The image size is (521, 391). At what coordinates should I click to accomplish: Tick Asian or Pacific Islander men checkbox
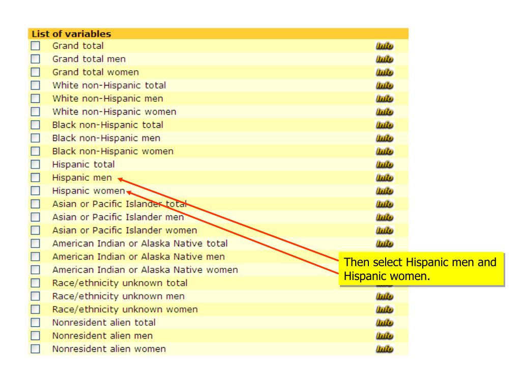coord(35,217)
